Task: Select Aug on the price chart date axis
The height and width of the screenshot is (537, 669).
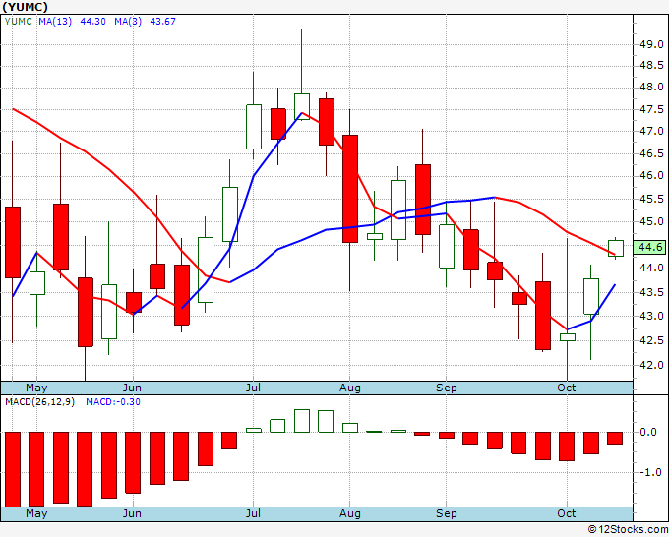Action: [x=350, y=388]
